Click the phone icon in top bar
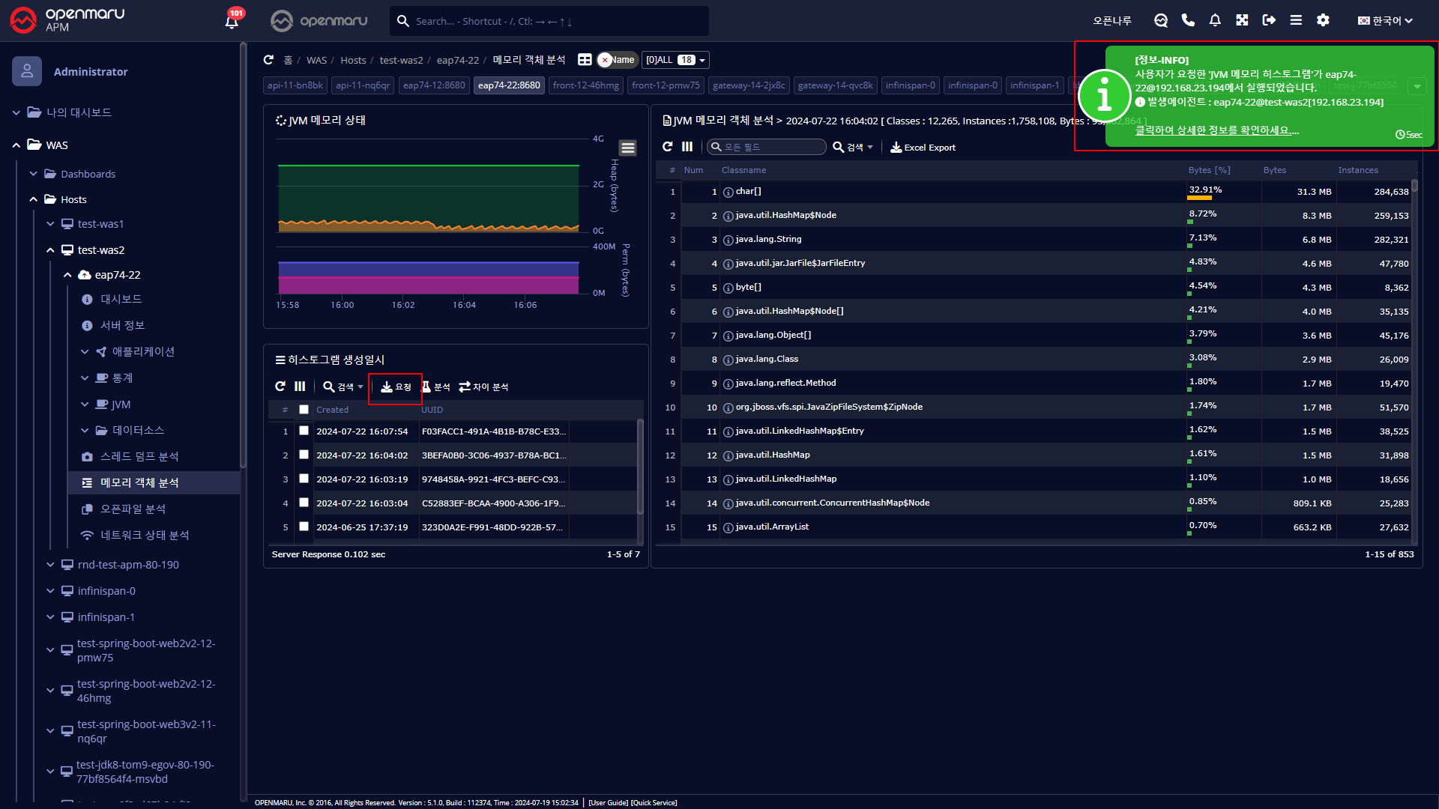 1188,20
